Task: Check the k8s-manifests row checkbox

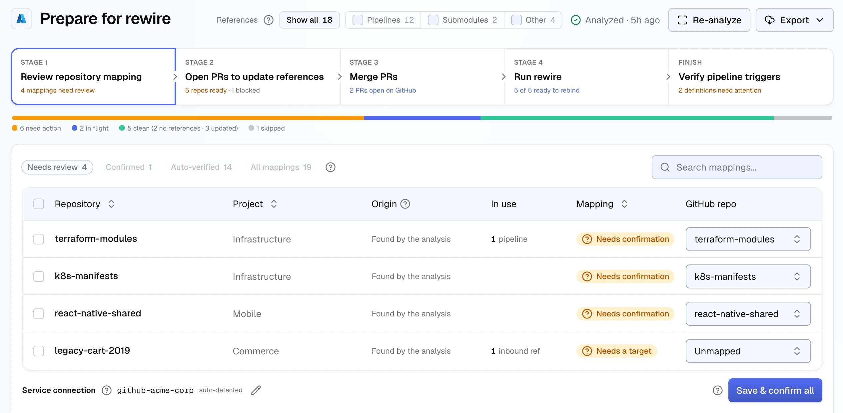Action: [39, 276]
